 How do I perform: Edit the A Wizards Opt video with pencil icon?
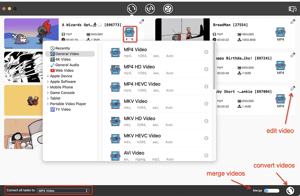142,22
